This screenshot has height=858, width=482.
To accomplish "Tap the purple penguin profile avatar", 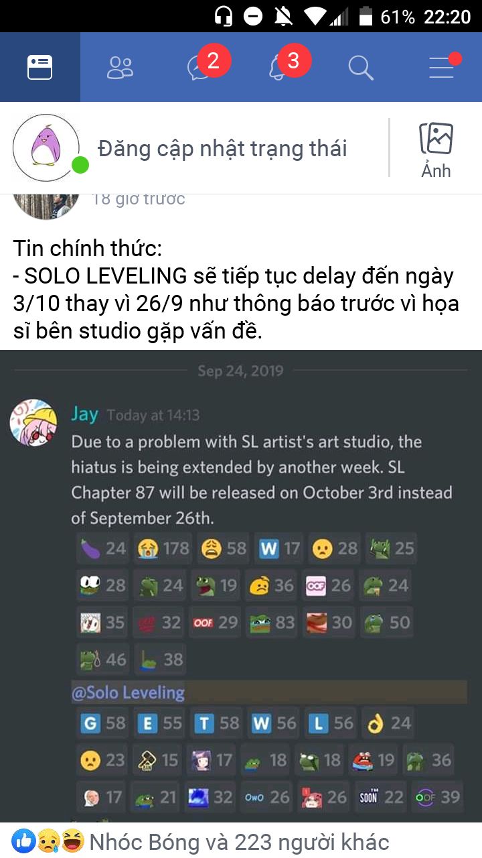I will 46,148.
